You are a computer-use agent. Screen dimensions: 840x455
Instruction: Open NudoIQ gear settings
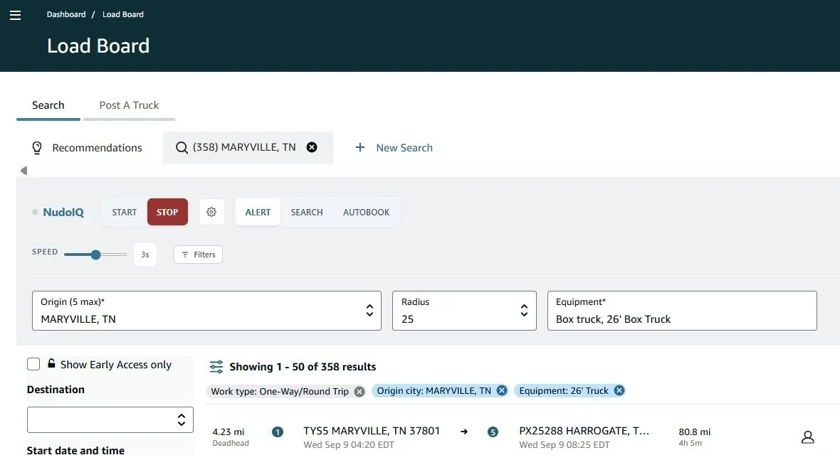[x=211, y=212]
